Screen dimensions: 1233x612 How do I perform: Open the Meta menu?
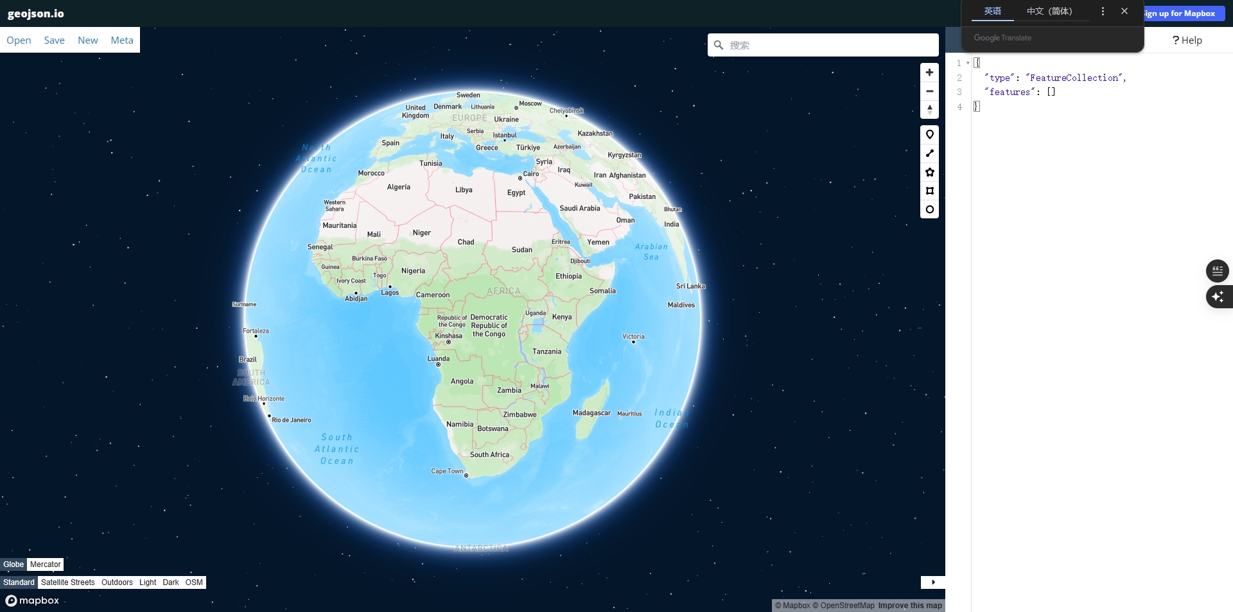tap(122, 40)
